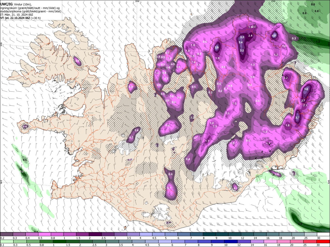Image resolution: width=330 pixels, height=247 pixels.
Task: Click the deep blue swatch between 10 and 12 in the rain legend
Action: point(231,241)
